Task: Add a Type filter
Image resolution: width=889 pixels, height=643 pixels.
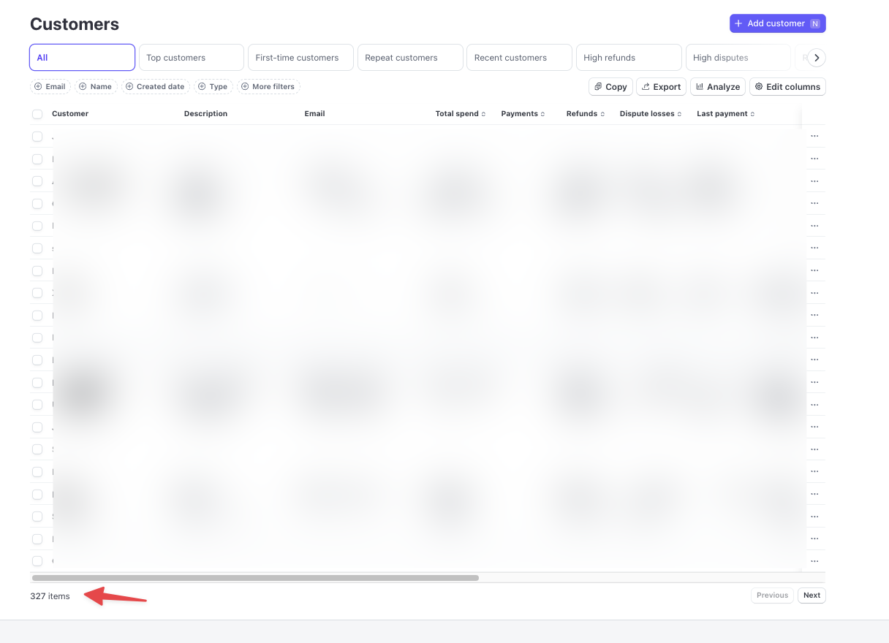Action: click(x=213, y=86)
